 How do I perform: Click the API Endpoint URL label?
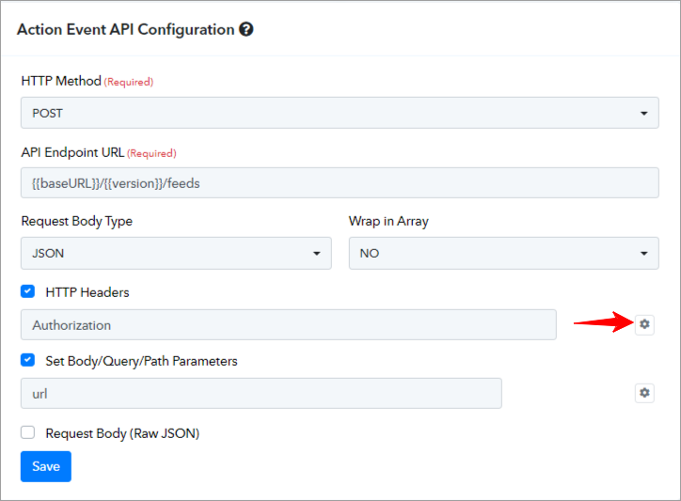coord(72,152)
